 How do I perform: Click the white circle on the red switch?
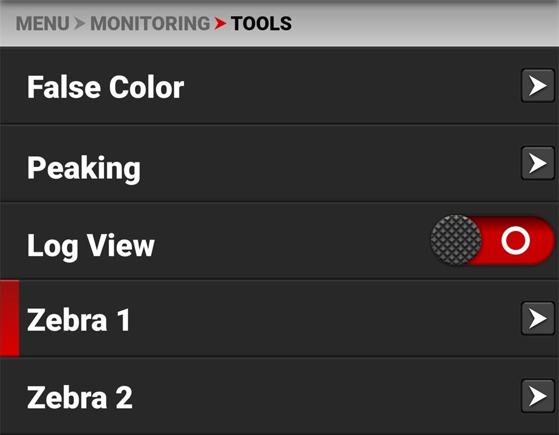coord(515,241)
